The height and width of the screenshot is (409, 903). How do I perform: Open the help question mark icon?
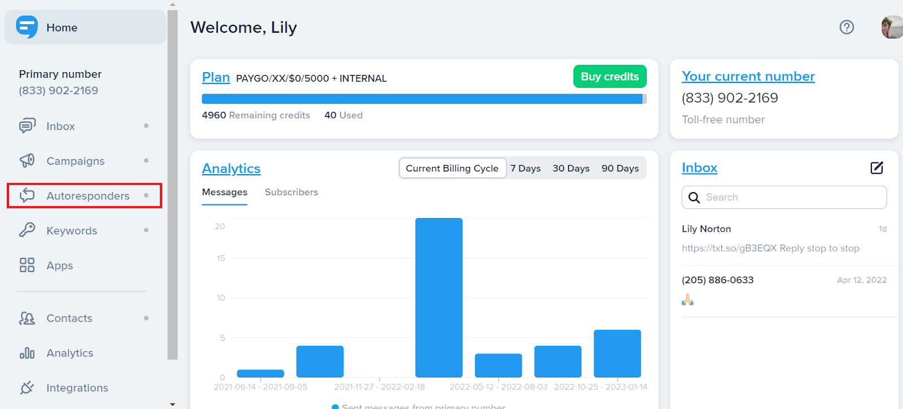[847, 27]
